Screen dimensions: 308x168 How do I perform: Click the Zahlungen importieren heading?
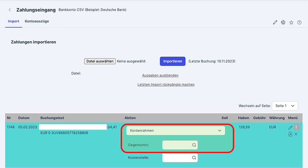coord(33,42)
